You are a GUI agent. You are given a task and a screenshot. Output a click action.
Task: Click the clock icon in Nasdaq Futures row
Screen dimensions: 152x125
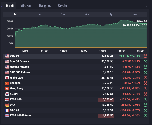click(x=145, y=67)
